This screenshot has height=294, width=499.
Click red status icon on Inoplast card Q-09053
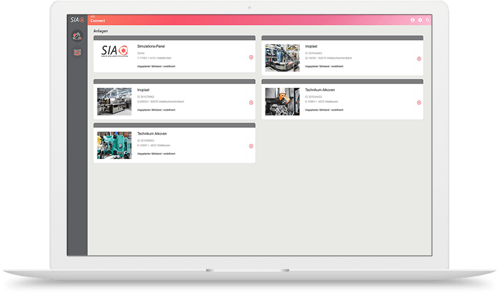click(x=251, y=103)
